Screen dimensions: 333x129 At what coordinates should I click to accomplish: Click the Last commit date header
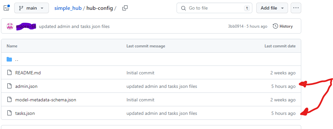click(x=280, y=46)
